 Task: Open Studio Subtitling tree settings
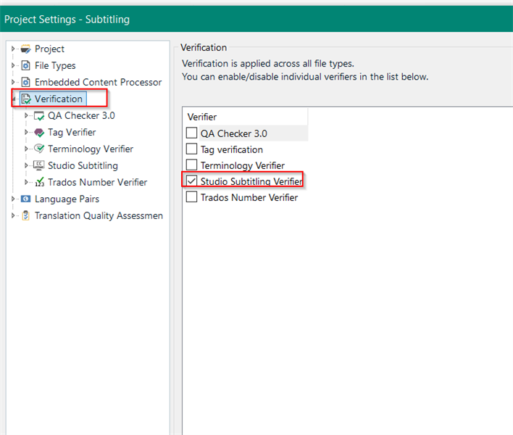(x=83, y=165)
